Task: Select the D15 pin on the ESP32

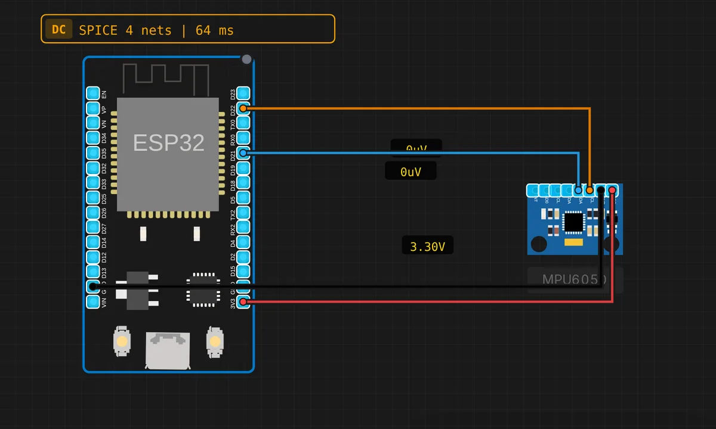Action: coord(243,272)
